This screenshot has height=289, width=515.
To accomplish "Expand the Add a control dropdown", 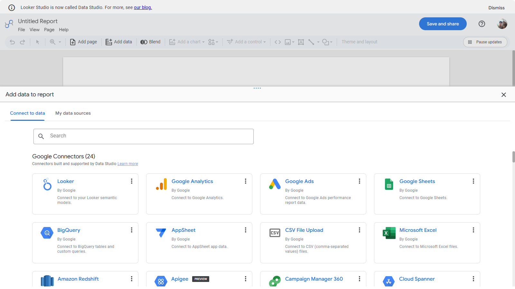I will tap(247, 42).
